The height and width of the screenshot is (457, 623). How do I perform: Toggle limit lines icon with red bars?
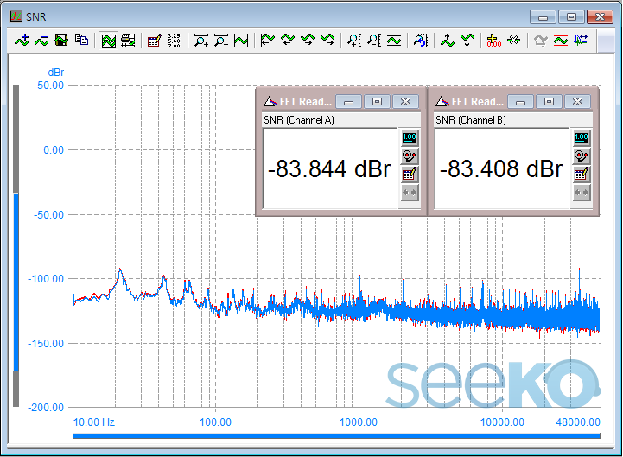coord(561,40)
